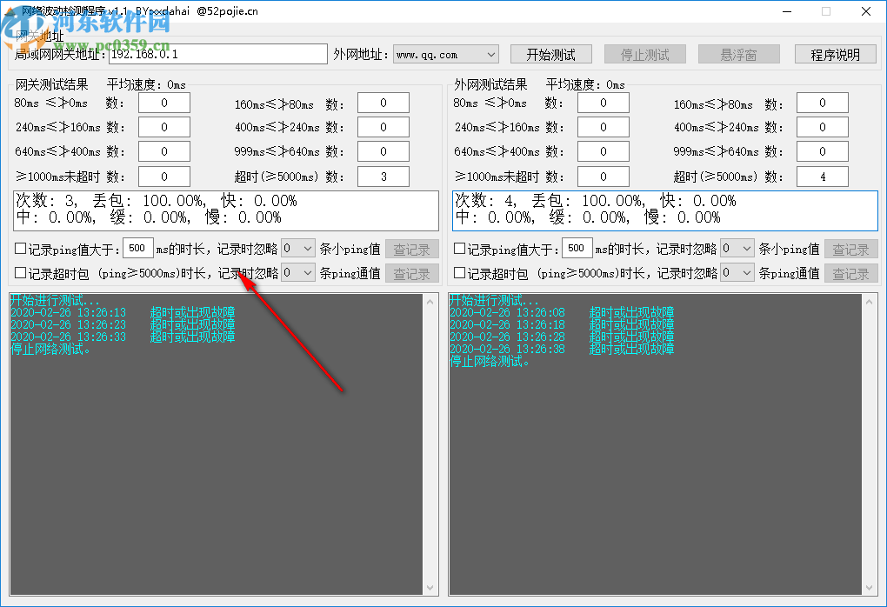Click gateway summary box 次数: 3

pyautogui.click(x=226, y=210)
